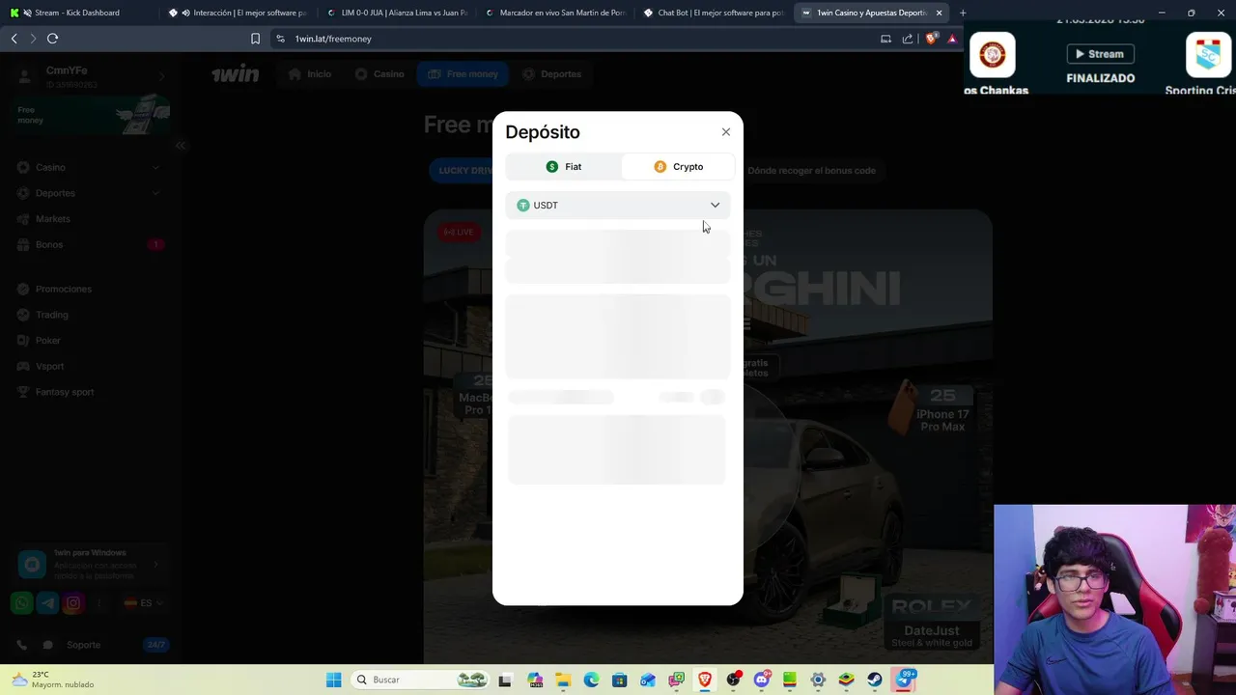Switch to the Chat Bot browser tab

pyautogui.click(x=715, y=13)
